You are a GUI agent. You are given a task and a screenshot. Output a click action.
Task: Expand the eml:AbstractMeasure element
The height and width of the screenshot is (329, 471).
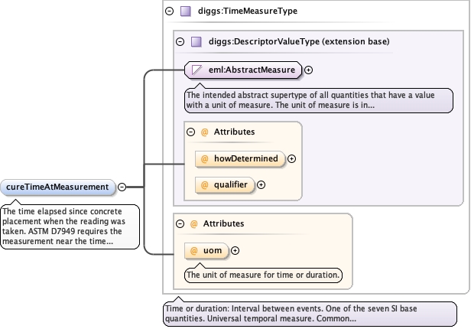coord(308,70)
